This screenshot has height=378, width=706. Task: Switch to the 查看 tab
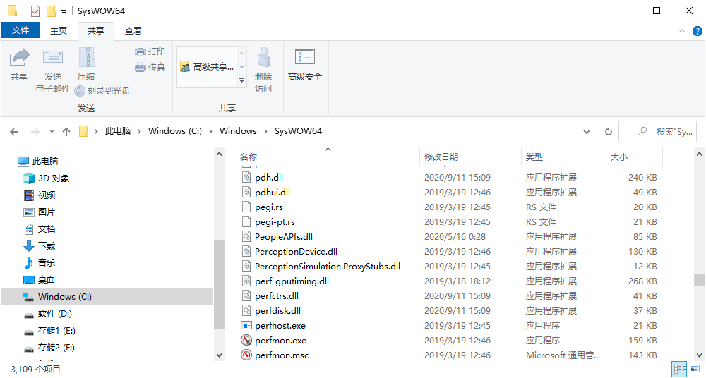133,30
